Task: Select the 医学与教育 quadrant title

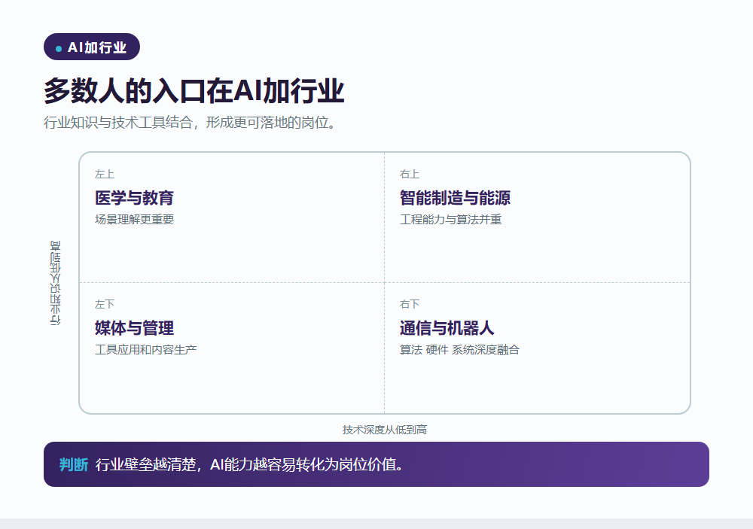Action: click(134, 197)
